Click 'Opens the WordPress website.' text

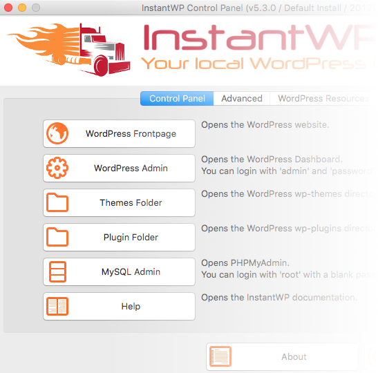click(x=265, y=125)
